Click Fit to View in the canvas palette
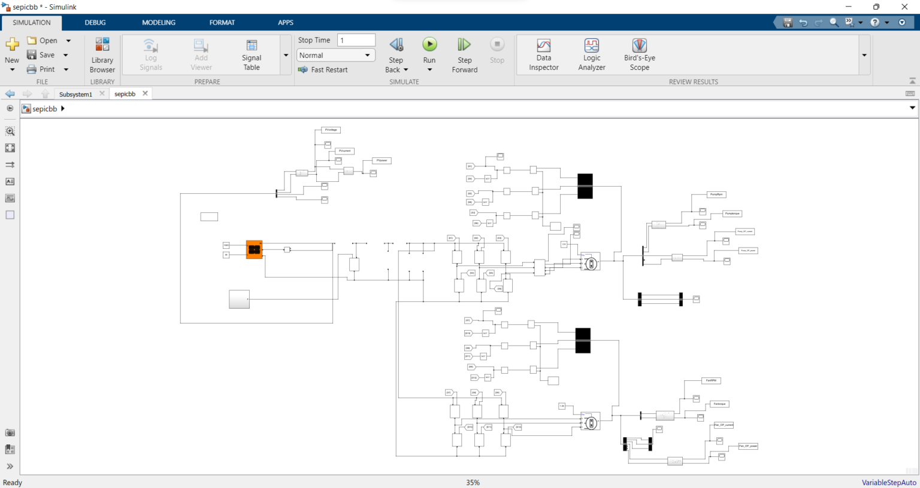The image size is (920, 488). click(10, 148)
